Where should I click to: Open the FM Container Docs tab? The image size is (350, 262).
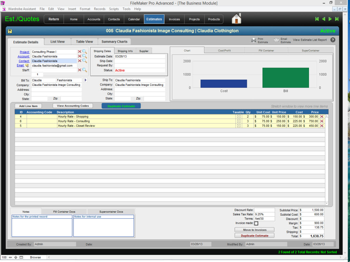pyautogui.click(x=64, y=212)
